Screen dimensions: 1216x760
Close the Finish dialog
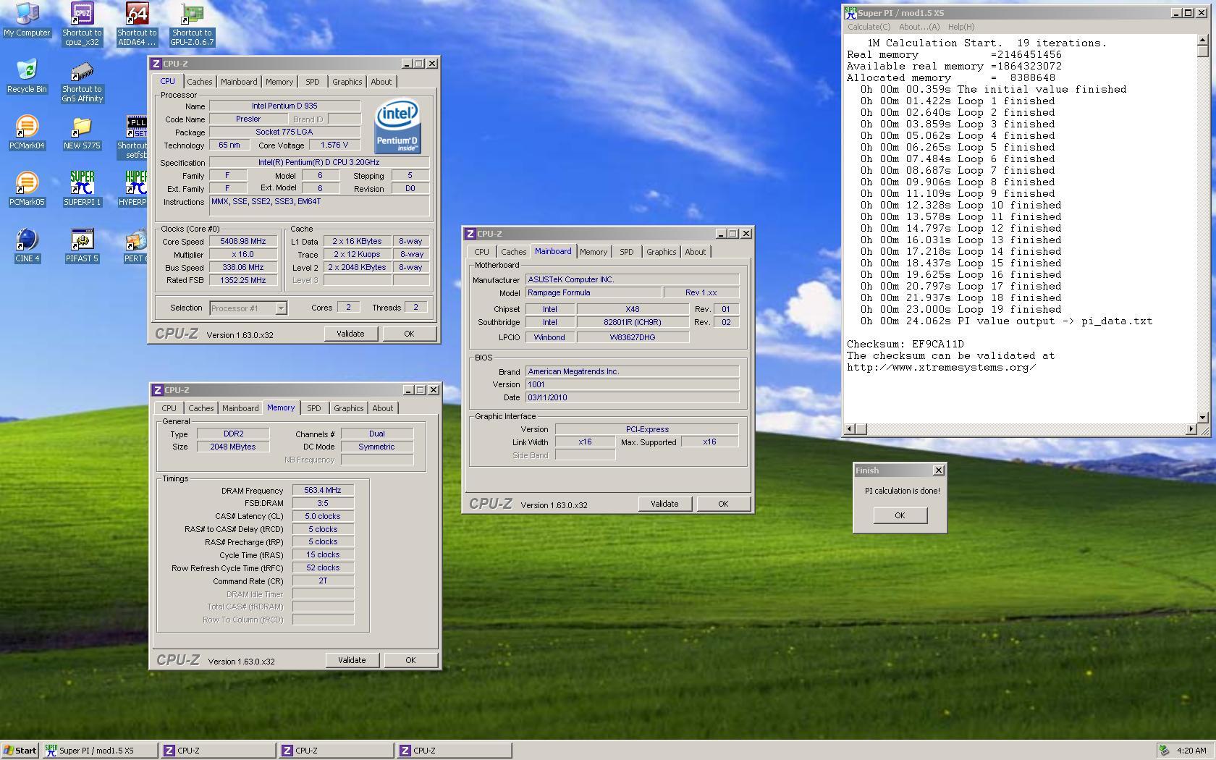[939, 470]
